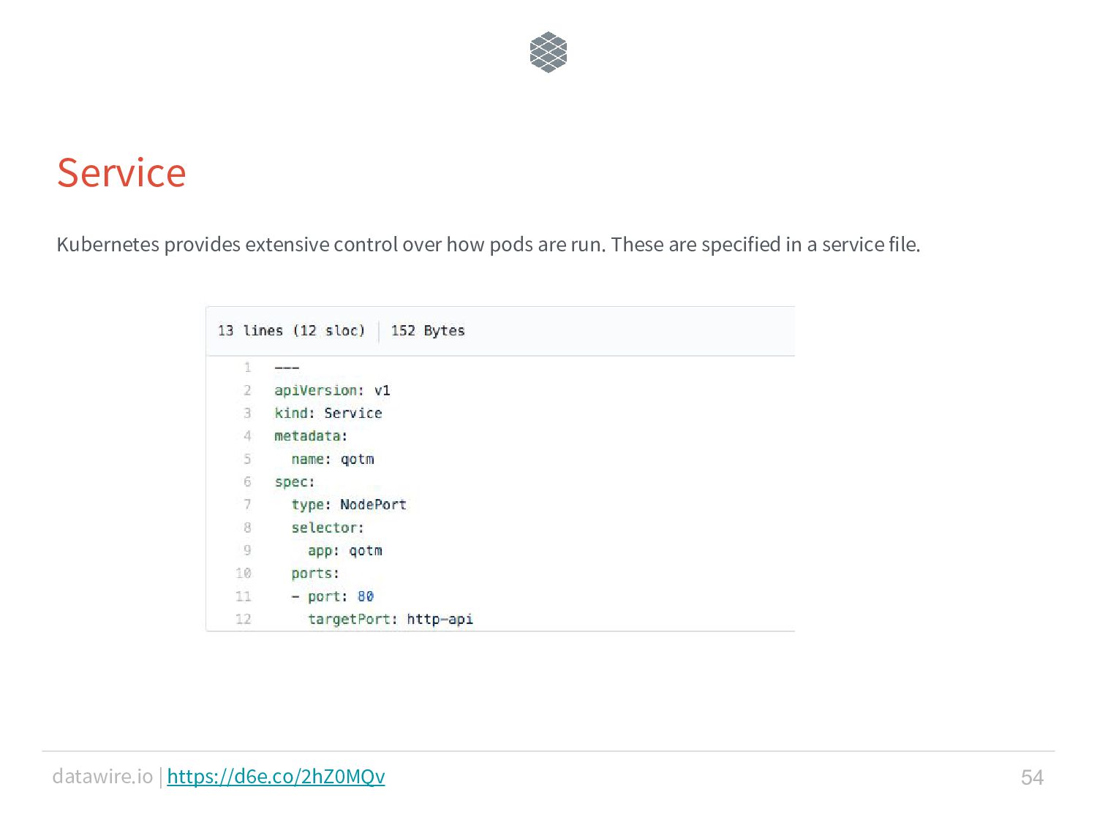Click the 'datawire.io' footer text
This screenshot has width=1097, height=822.
click(102, 776)
